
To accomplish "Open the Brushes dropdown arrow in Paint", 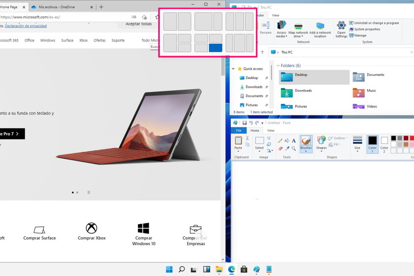I will (x=306, y=151).
